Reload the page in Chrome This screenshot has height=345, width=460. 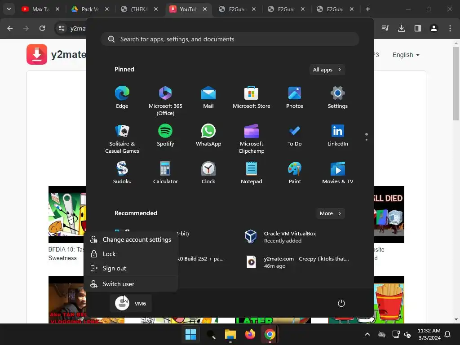click(x=42, y=28)
